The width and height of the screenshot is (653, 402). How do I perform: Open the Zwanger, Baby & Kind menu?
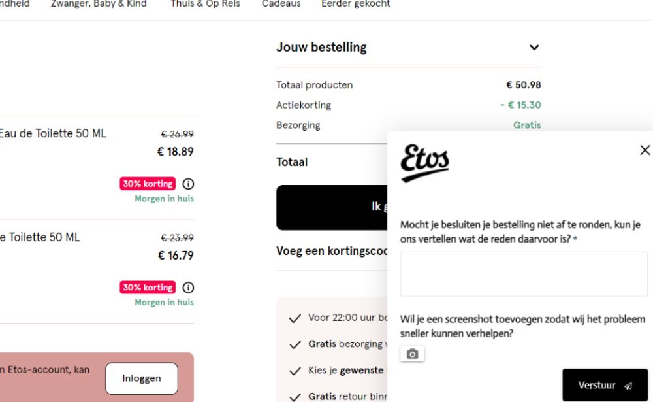click(x=99, y=4)
